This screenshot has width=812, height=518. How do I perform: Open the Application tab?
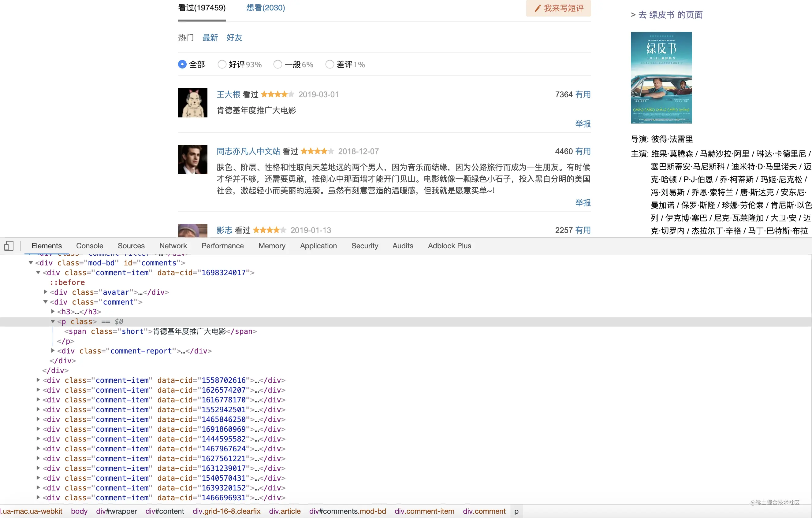[x=318, y=246]
